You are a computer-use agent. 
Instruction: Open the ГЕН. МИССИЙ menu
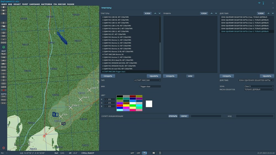(x=60, y=4)
